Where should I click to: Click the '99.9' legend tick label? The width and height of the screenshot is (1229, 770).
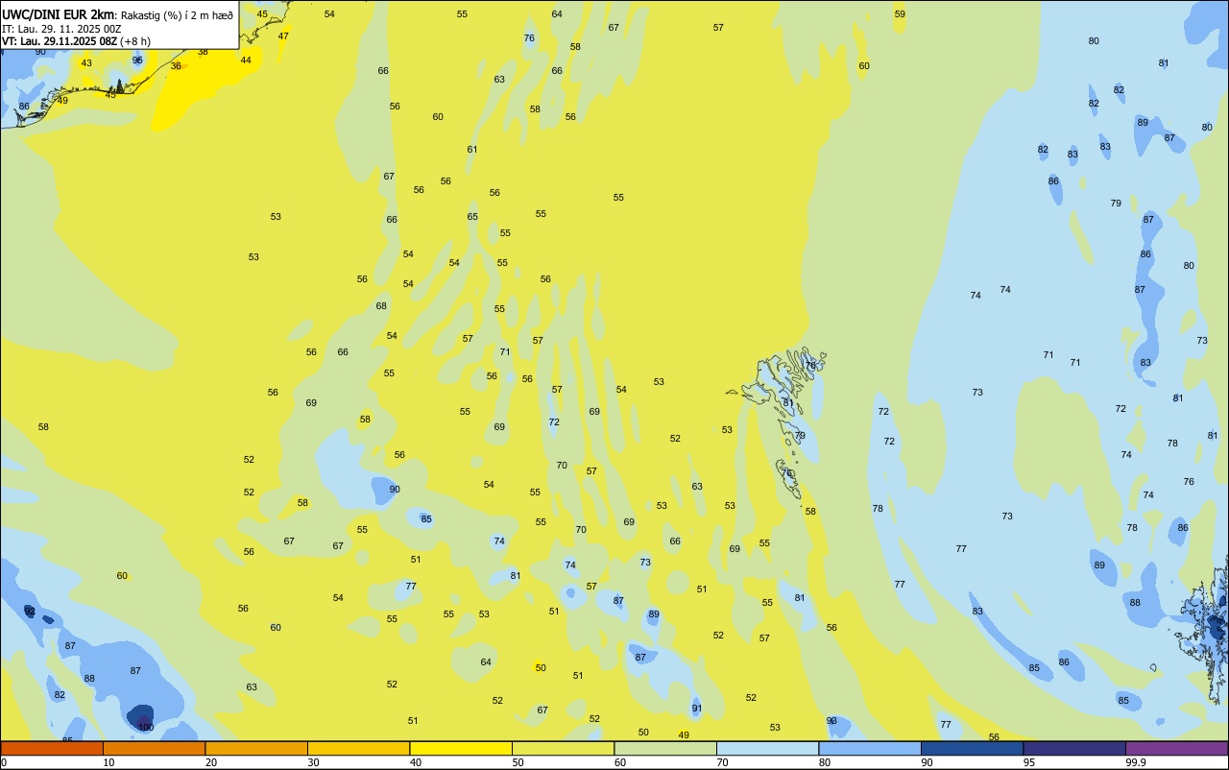pyautogui.click(x=1136, y=762)
